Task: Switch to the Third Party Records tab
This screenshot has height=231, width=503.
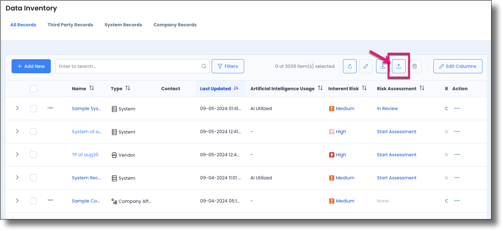Action: [x=70, y=25]
